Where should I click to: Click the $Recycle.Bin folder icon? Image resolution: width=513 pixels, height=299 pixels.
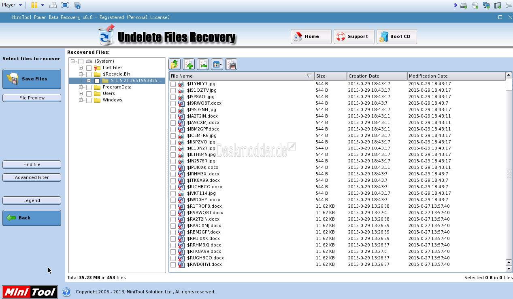tap(97, 74)
